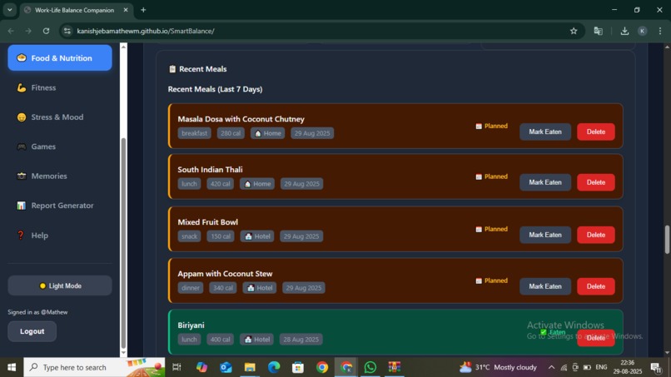
Task: Delete the Biriyani meal
Action: pos(596,338)
